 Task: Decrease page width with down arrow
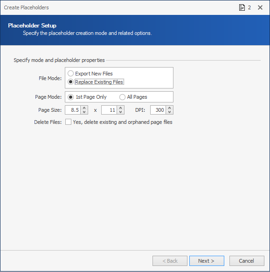(x=84, y=112)
